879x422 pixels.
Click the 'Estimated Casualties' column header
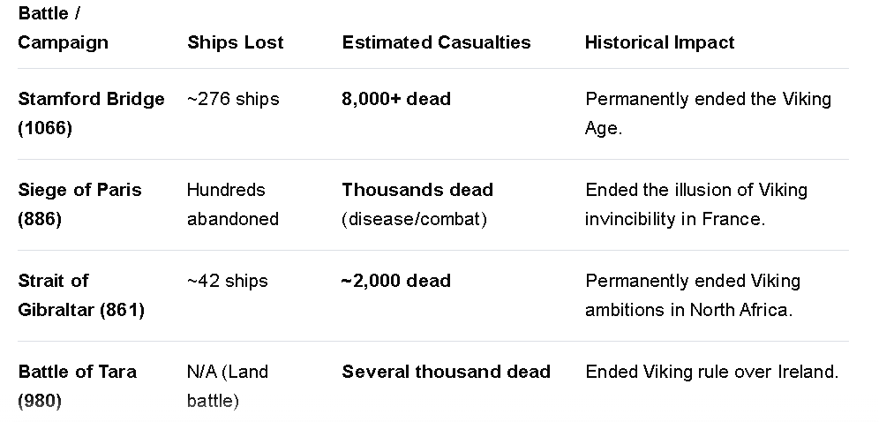[x=436, y=42]
